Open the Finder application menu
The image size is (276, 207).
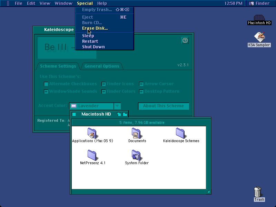(x=260, y=3)
